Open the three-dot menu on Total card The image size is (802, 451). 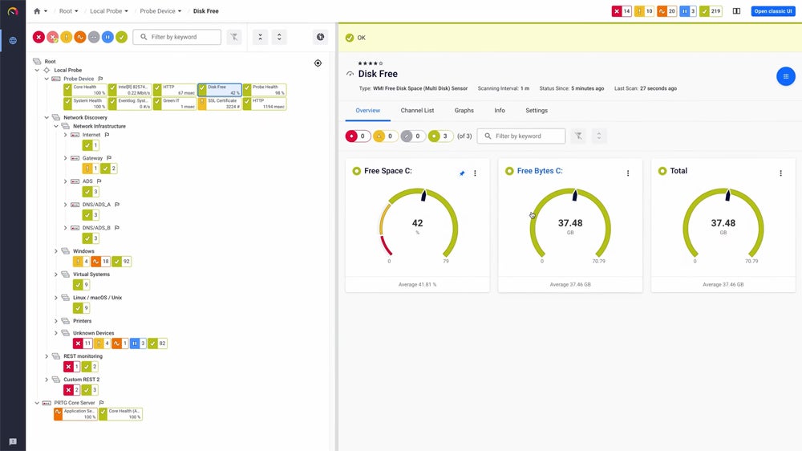coord(780,173)
